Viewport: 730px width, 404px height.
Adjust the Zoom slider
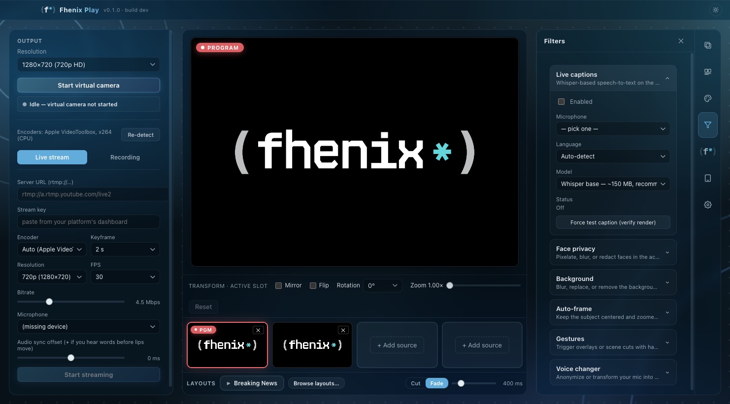pos(484,285)
